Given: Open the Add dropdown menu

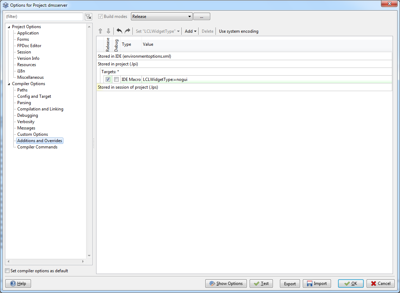Looking at the screenshot, I should 190,31.
